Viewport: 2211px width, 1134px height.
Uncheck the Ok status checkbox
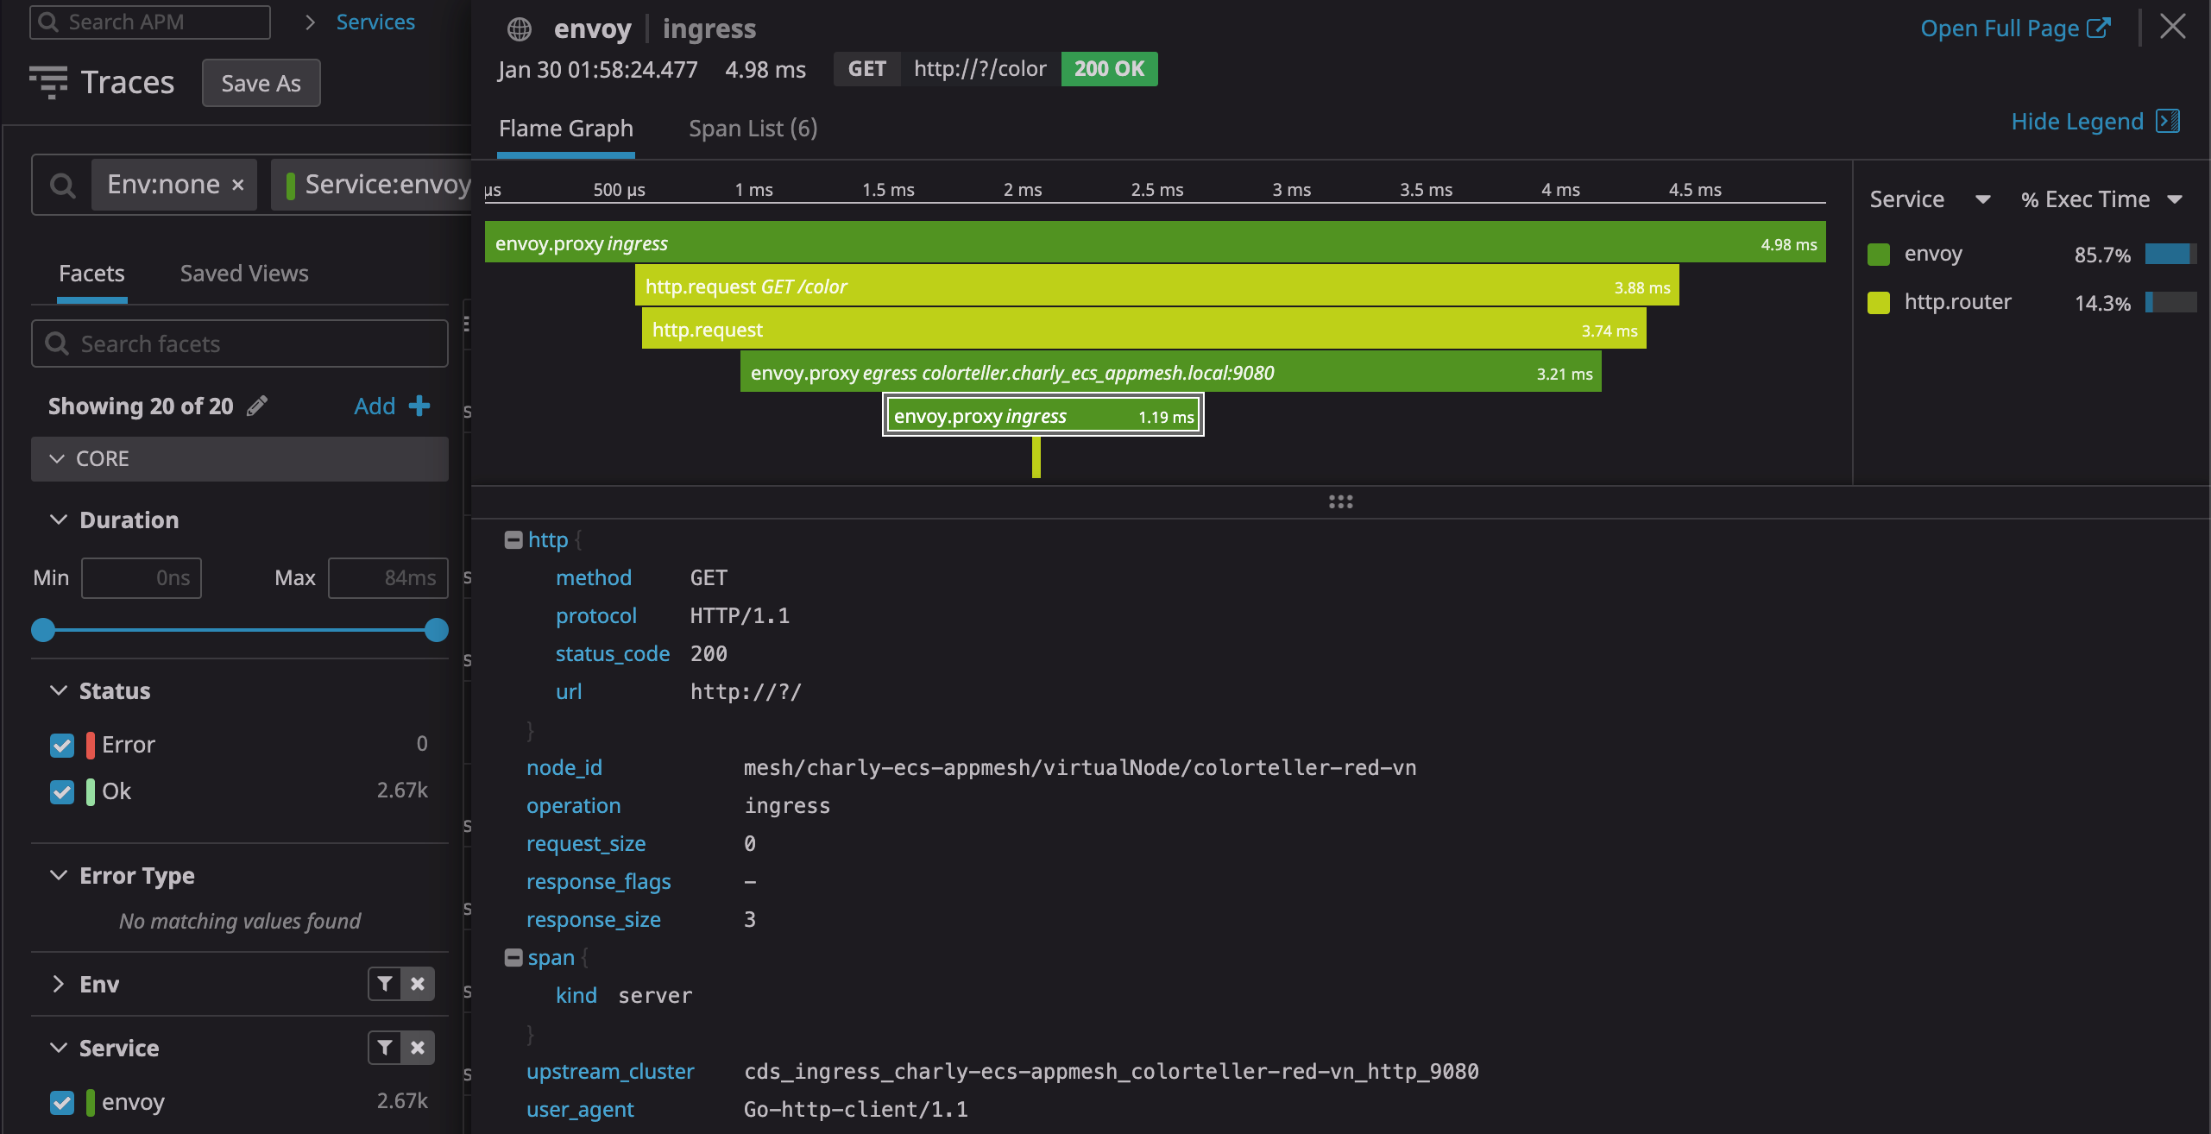point(62,791)
